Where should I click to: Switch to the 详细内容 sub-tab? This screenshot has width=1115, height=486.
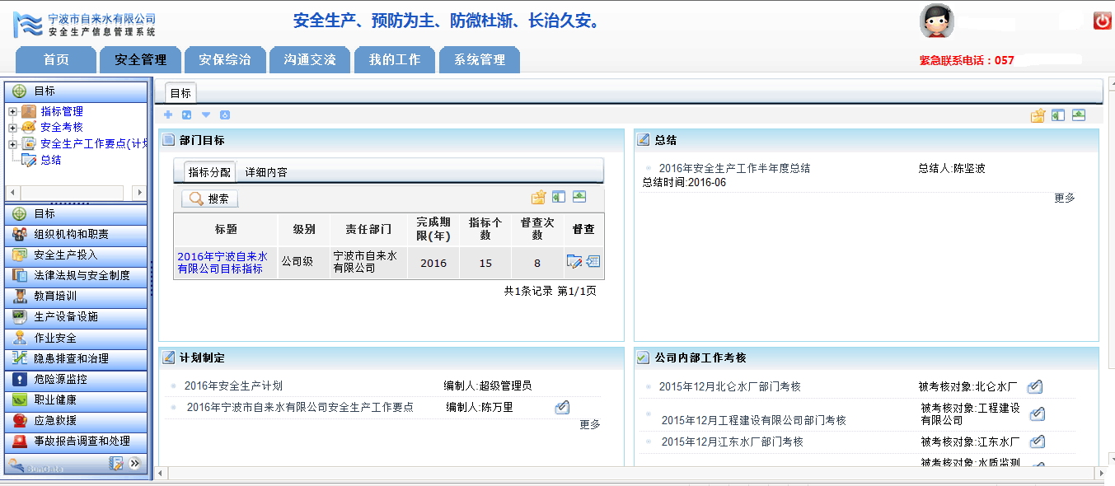tap(266, 172)
